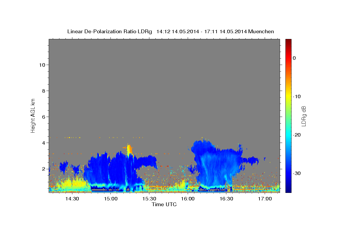Click the colorbar value -30
This screenshot has height=231, width=346.
[x=297, y=173]
